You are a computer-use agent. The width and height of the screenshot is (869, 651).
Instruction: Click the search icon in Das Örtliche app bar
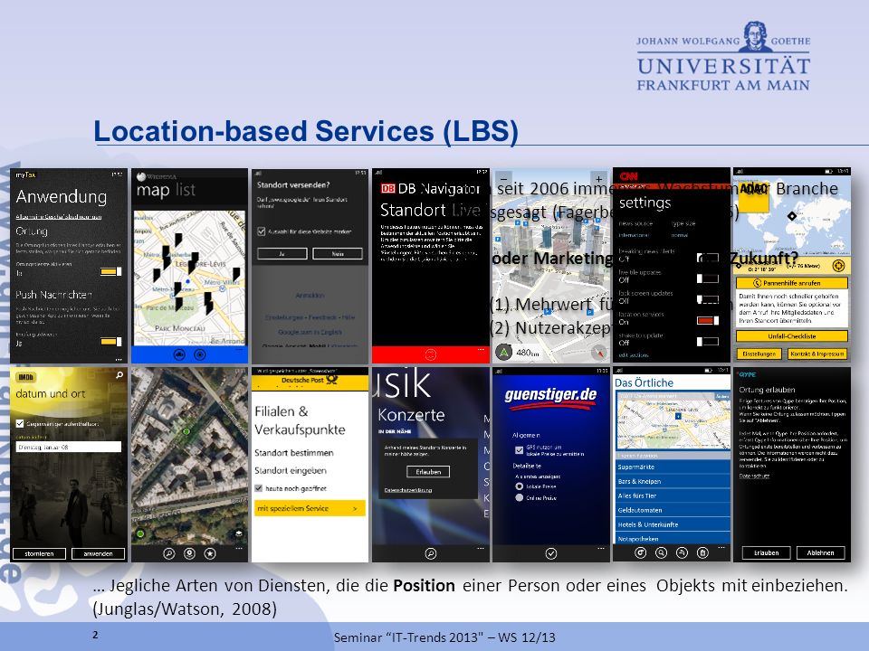point(661,552)
